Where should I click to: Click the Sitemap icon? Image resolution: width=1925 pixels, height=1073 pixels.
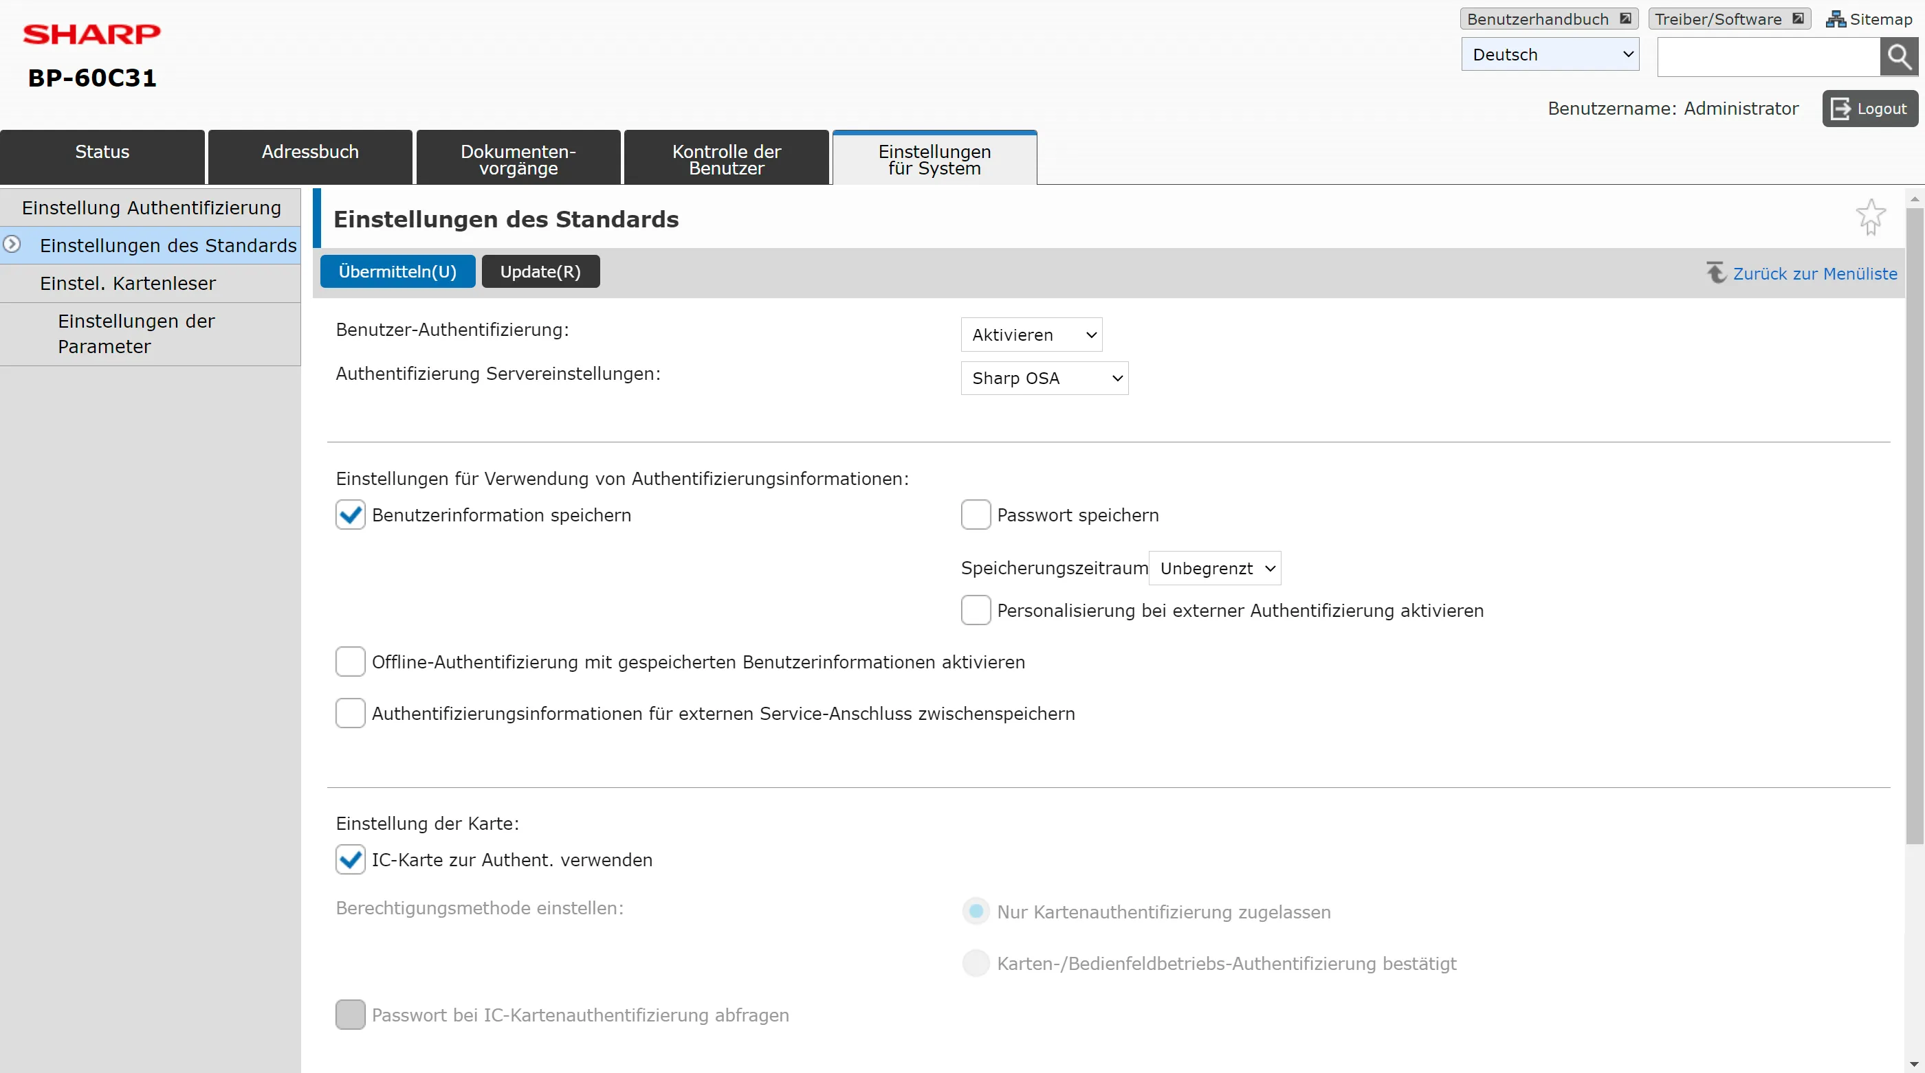(1836, 19)
